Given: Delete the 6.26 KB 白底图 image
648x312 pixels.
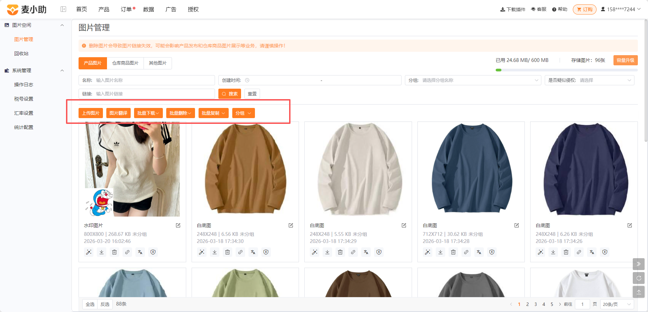Looking at the screenshot, I should pos(566,252).
